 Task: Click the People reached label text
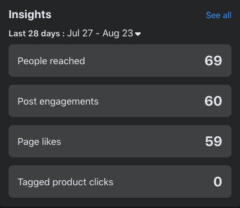coord(51,61)
